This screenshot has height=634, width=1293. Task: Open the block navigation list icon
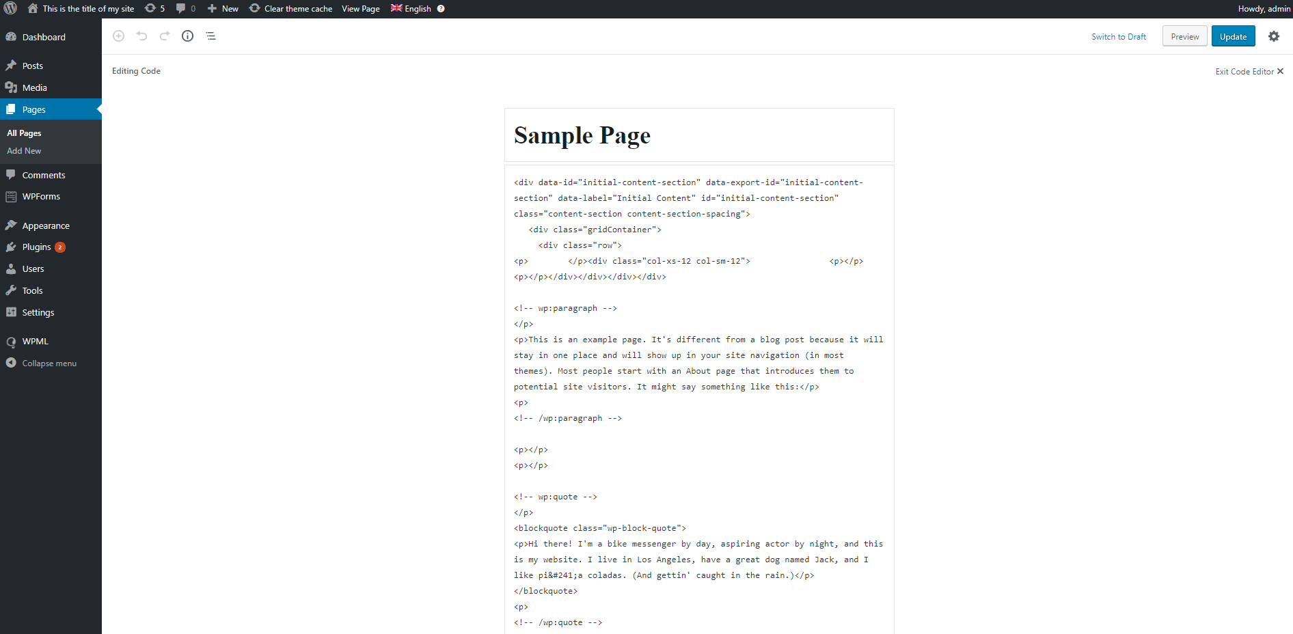click(x=210, y=36)
